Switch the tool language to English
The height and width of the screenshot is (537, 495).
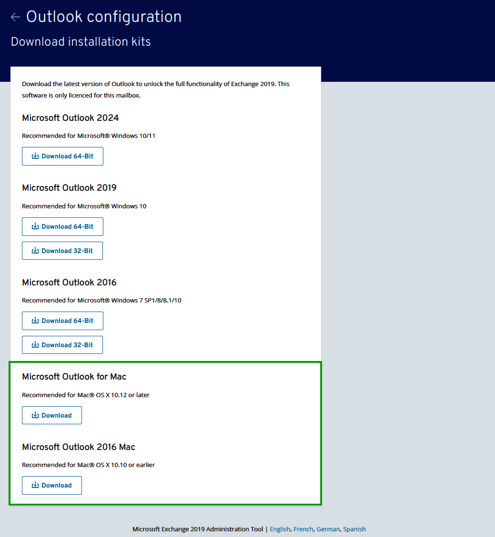(x=280, y=529)
